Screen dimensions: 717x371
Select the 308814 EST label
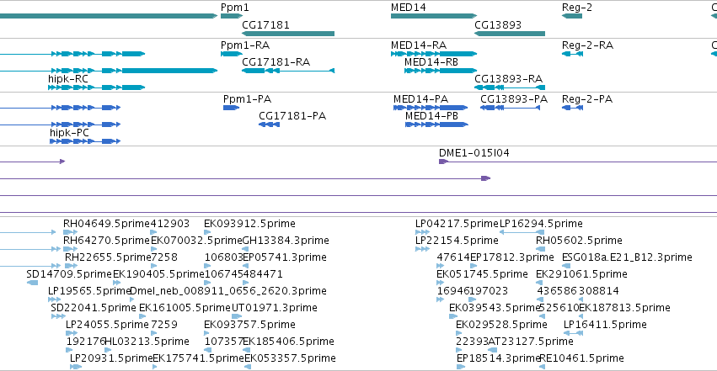(x=600, y=291)
